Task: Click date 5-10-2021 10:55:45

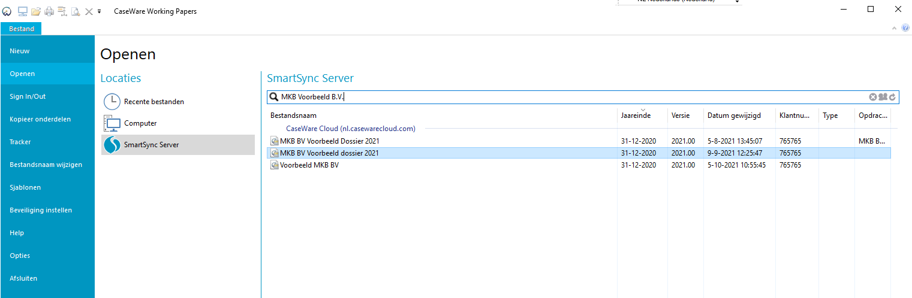Action: pyautogui.click(x=736, y=165)
